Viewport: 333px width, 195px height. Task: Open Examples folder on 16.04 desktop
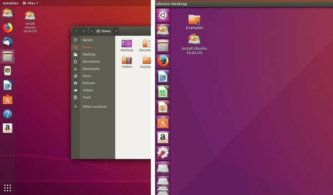coord(194,22)
